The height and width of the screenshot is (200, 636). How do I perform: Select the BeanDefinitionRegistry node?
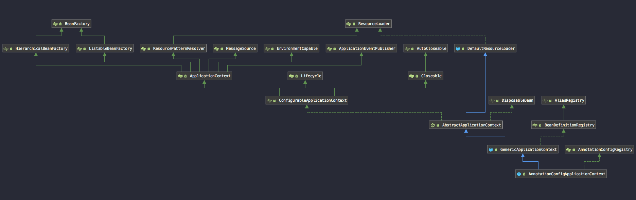coord(564,125)
